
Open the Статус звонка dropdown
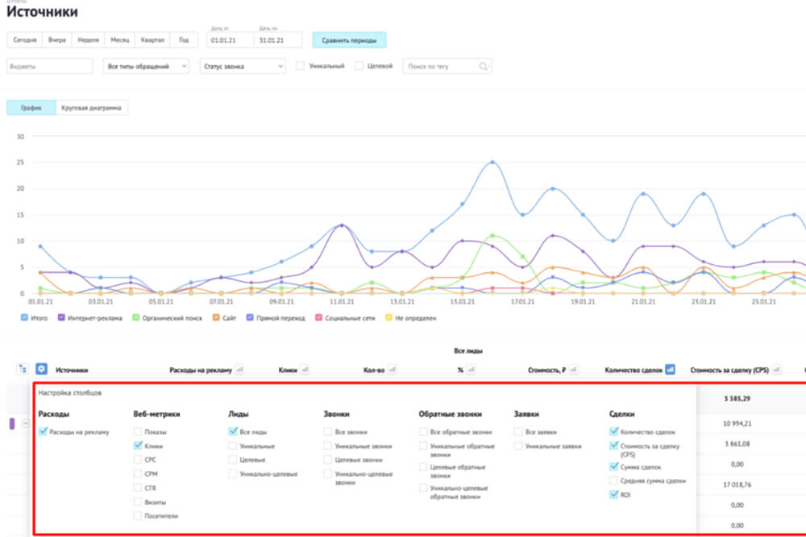243,66
